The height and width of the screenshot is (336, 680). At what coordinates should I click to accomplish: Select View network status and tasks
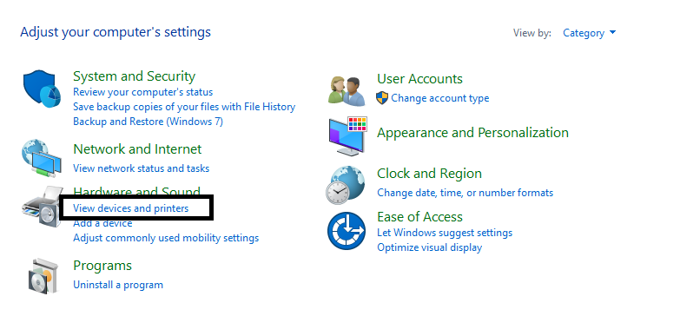[141, 168]
